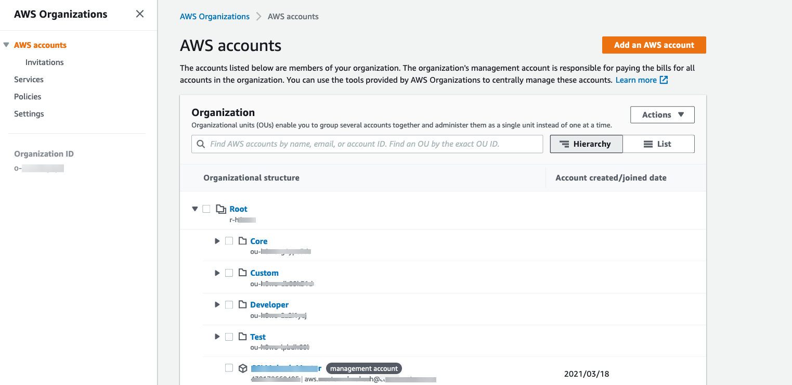Image resolution: width=792 pixels, height=385 pixels.
Task: Click the Core OU folder icon
Action: tap(242, 241)
